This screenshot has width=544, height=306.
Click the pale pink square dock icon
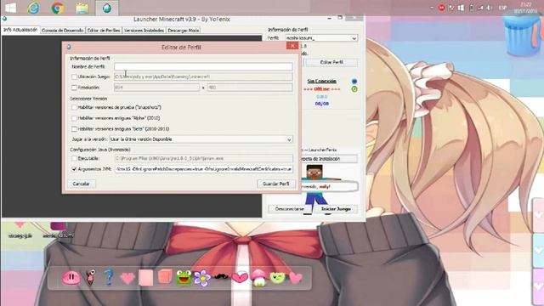point(145,278)
